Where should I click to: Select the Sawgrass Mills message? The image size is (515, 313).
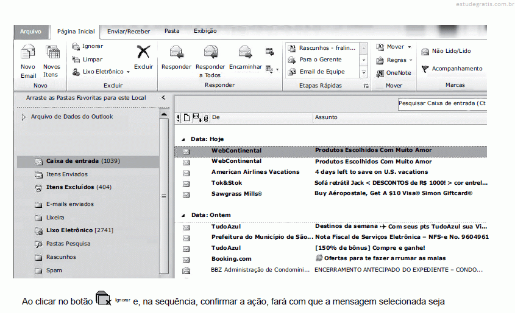(x=331, y=194)
